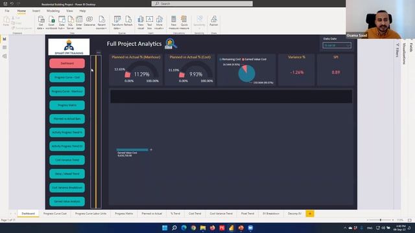Viewport: 415px width, 233px height.
Task: Open the Data Date dropdown slicer
Action: coord(337,45)
